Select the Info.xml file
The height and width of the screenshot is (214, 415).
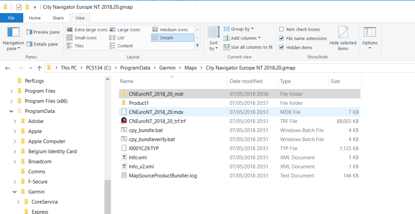click(239, 157)
